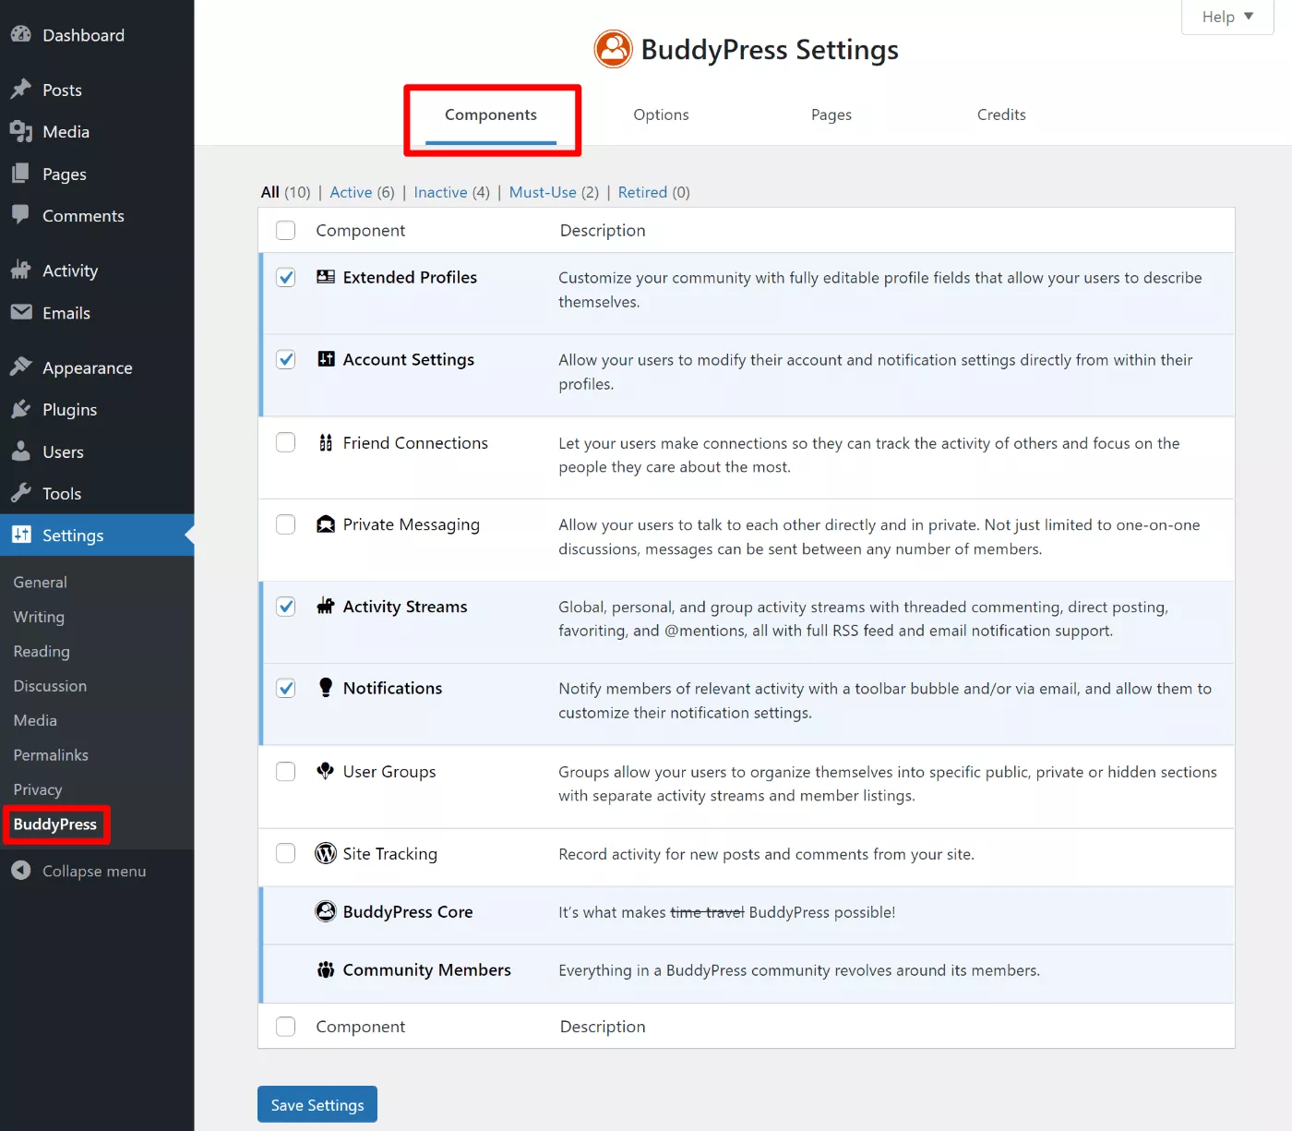Viewport: 1292px width, 1131px height.
Task: Switch to the Options tab
Action: click(x=661, y=115)
